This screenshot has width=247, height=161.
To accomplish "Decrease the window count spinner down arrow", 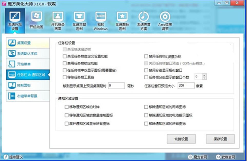I will coord(204,78).
